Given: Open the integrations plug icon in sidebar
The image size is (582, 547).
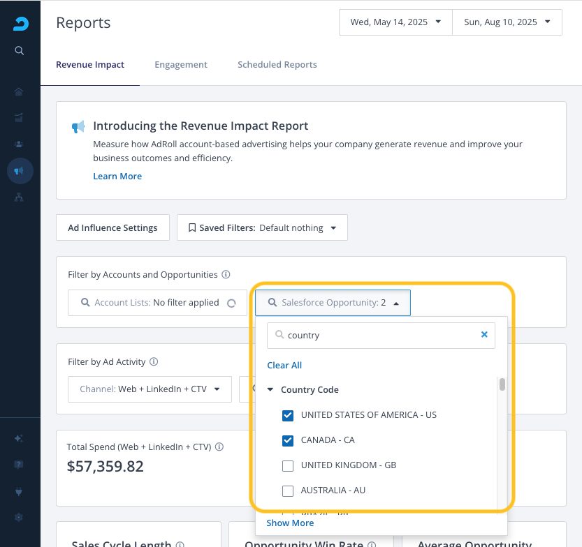Looking at the screenshot, I should (x=20, y=491).
